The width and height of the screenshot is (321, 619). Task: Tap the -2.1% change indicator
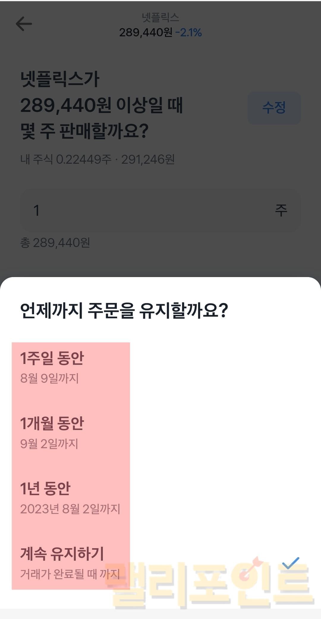(189, 32)
